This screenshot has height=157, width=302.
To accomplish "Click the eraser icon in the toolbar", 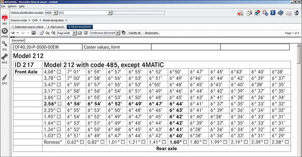I will coord(257,13).
